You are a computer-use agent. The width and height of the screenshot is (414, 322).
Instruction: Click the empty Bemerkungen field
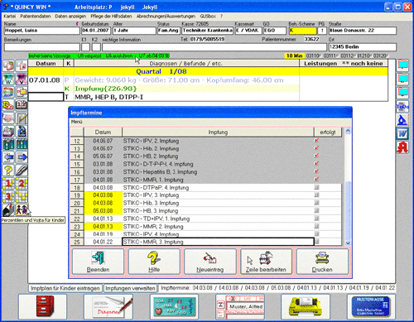[x=41, y=47]
